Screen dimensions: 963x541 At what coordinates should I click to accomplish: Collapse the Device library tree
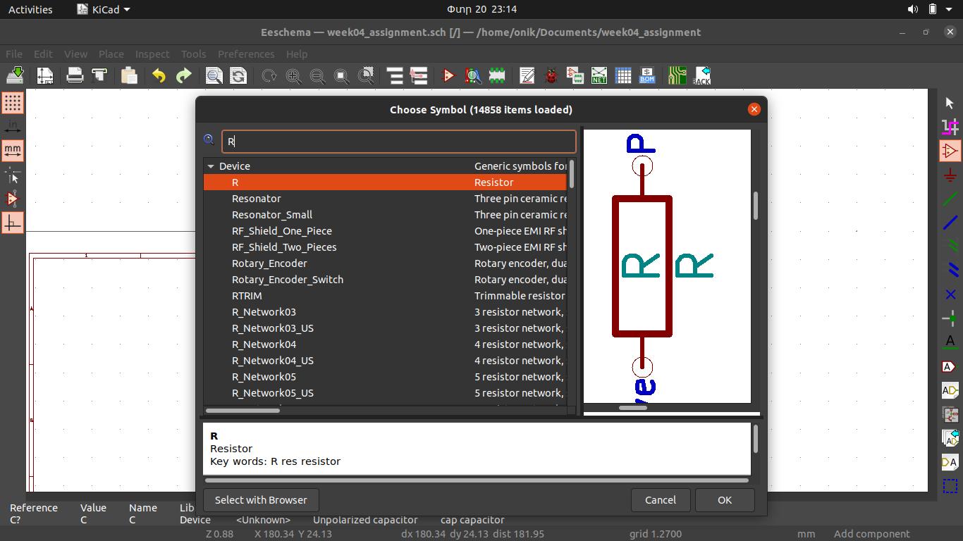click(211, 166)
